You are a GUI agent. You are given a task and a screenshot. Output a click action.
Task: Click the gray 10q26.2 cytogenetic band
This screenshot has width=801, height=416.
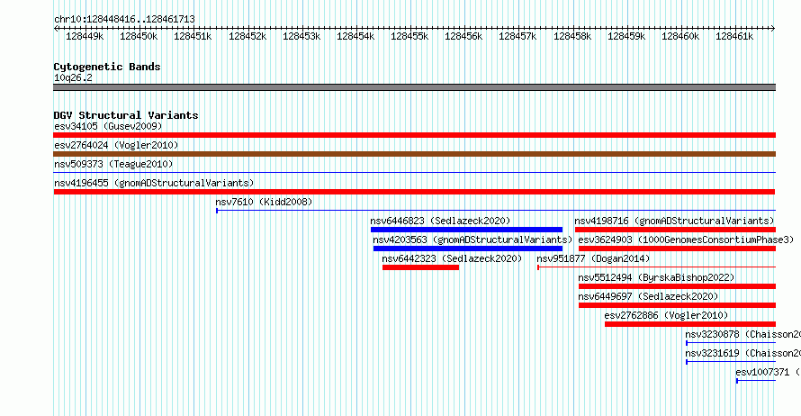414,87
